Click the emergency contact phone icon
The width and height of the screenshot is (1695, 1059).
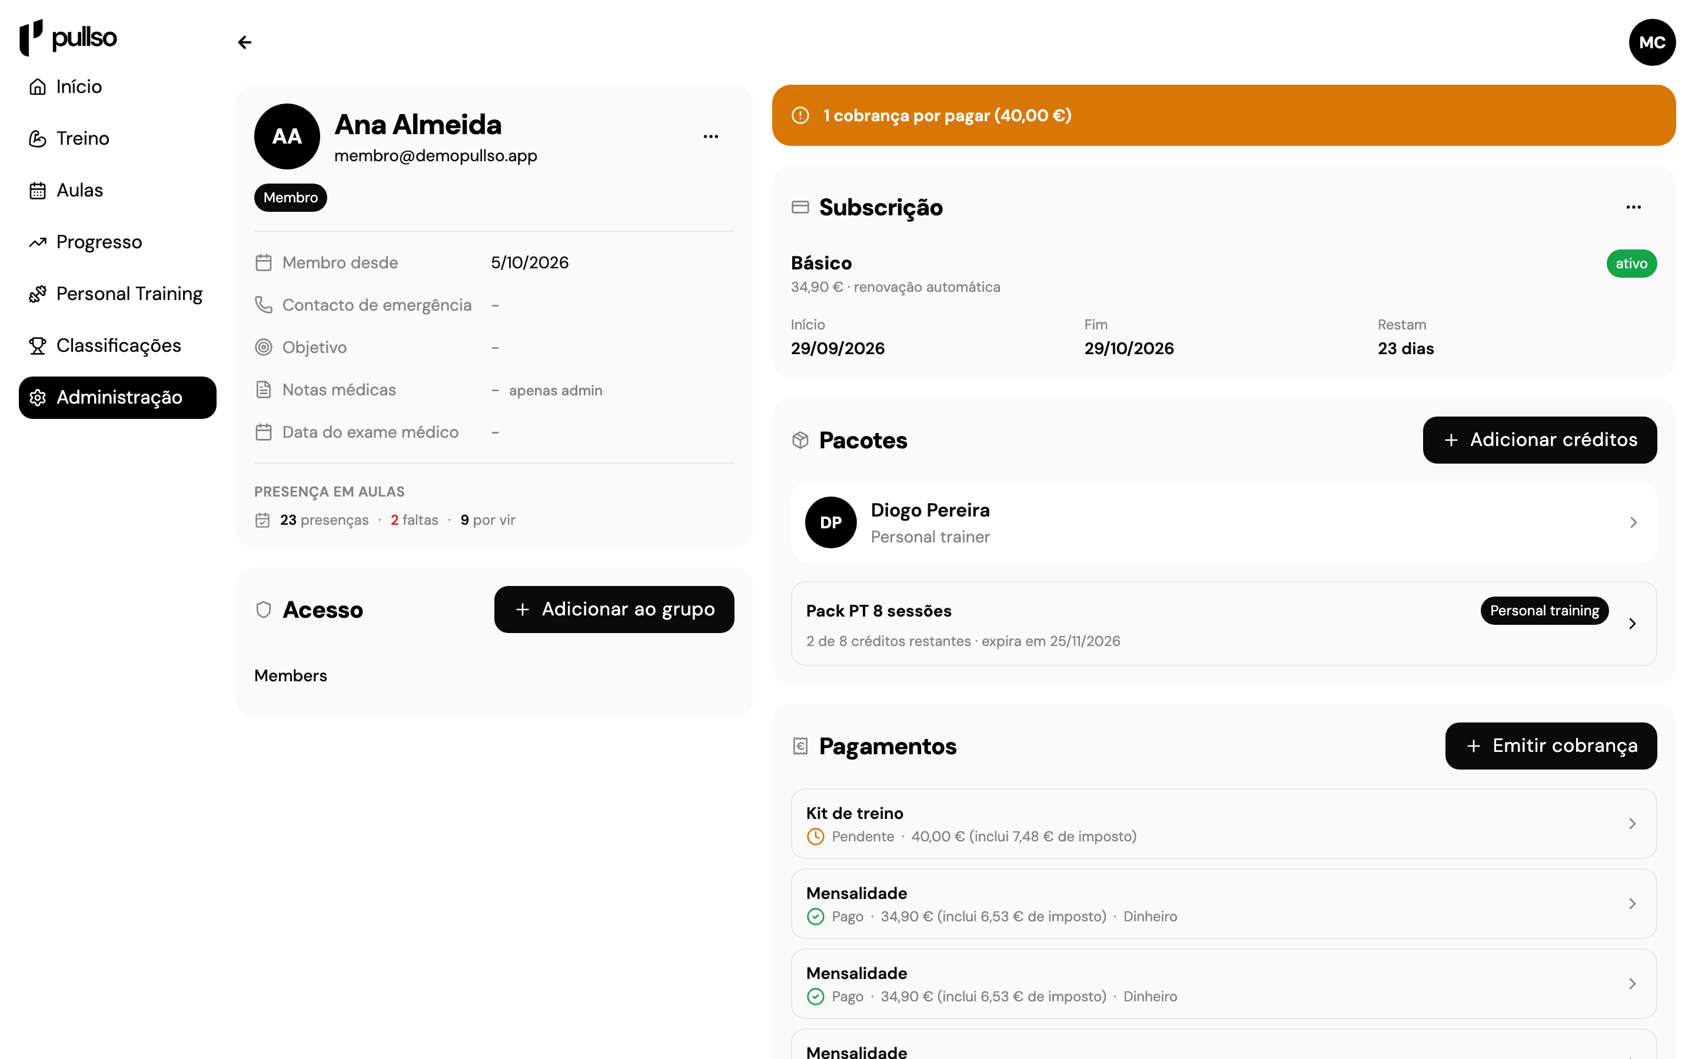pyautogui.click(x=263, y=305)
